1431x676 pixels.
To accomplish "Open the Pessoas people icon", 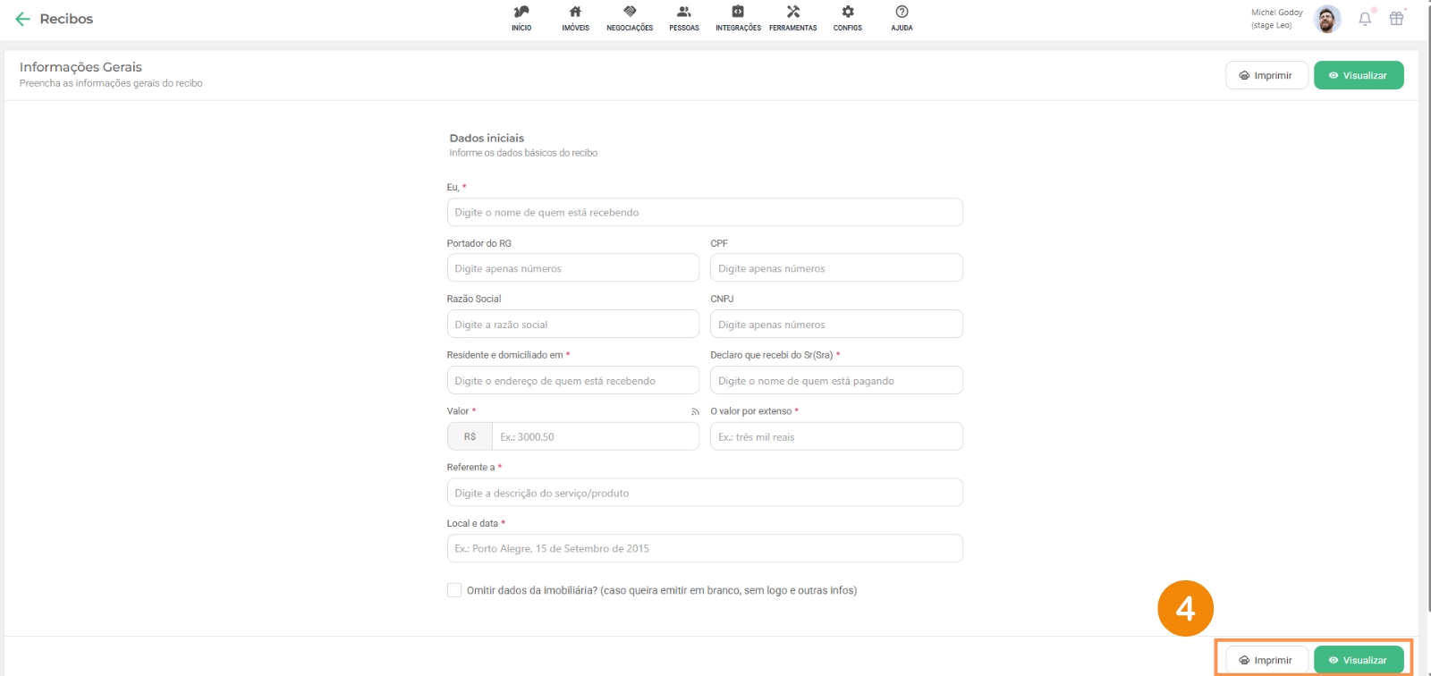I will [684, 13].
